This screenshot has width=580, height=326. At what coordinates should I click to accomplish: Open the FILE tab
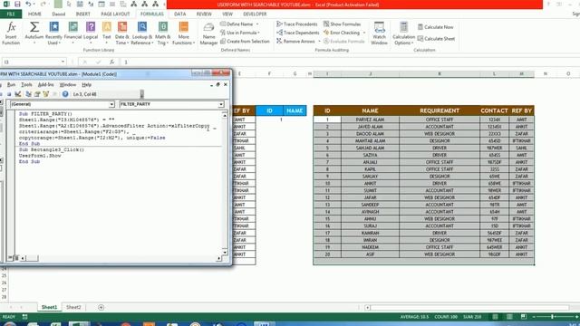11,14
